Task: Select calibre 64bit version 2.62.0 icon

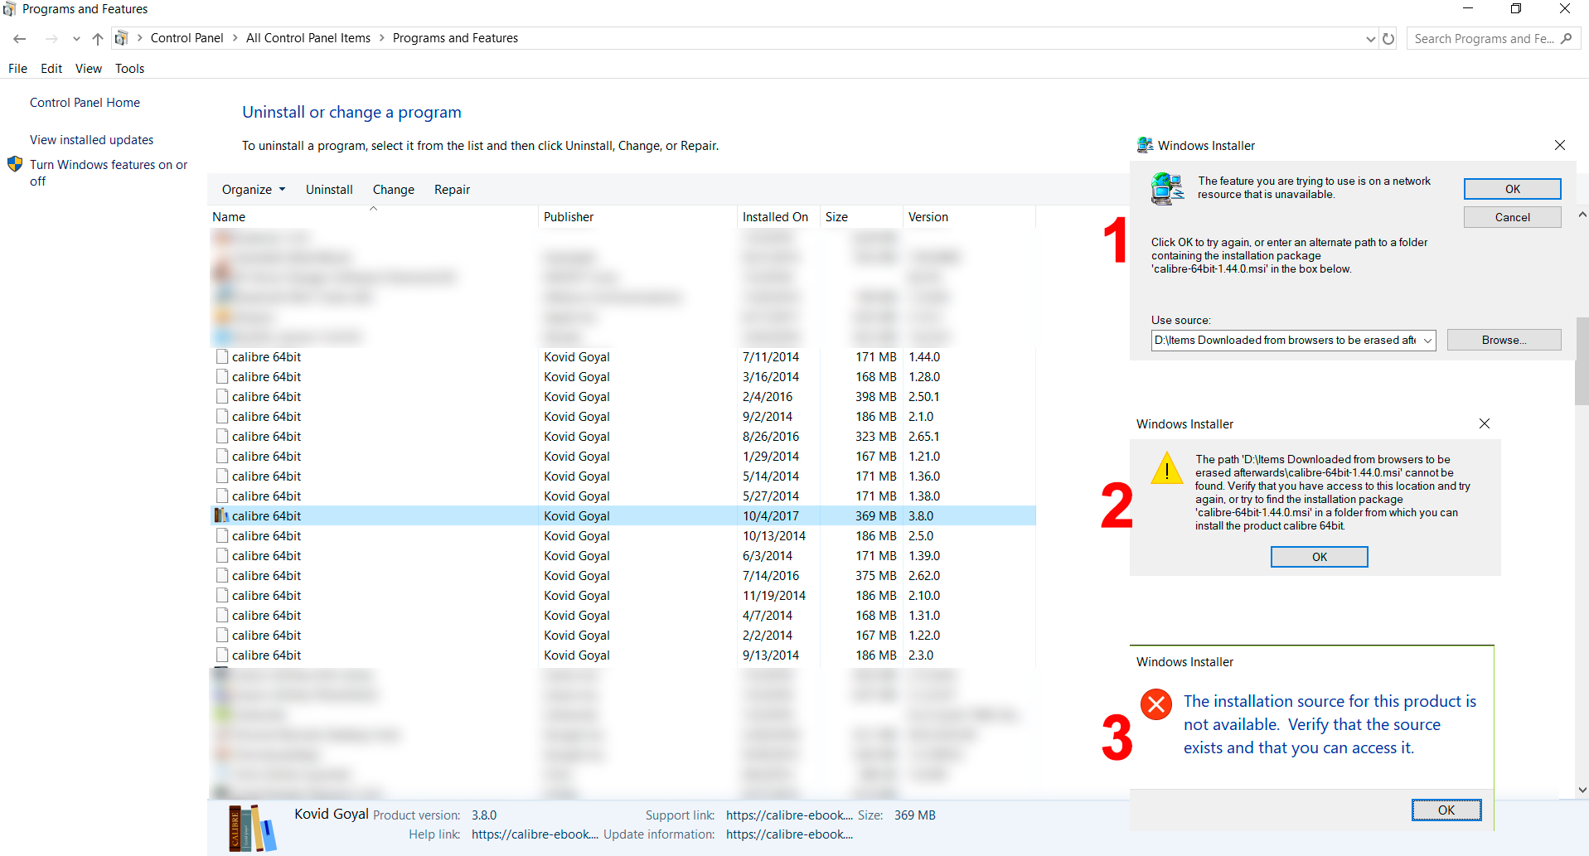Action: pyautogui.click(x=222, y=576)
